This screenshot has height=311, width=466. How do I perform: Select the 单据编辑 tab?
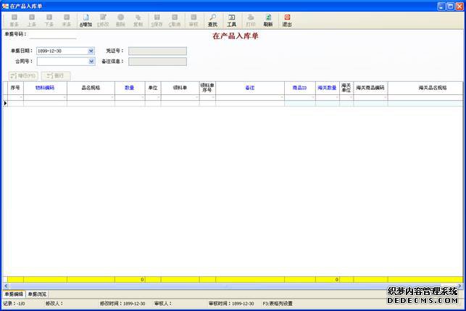pos(14,294)
